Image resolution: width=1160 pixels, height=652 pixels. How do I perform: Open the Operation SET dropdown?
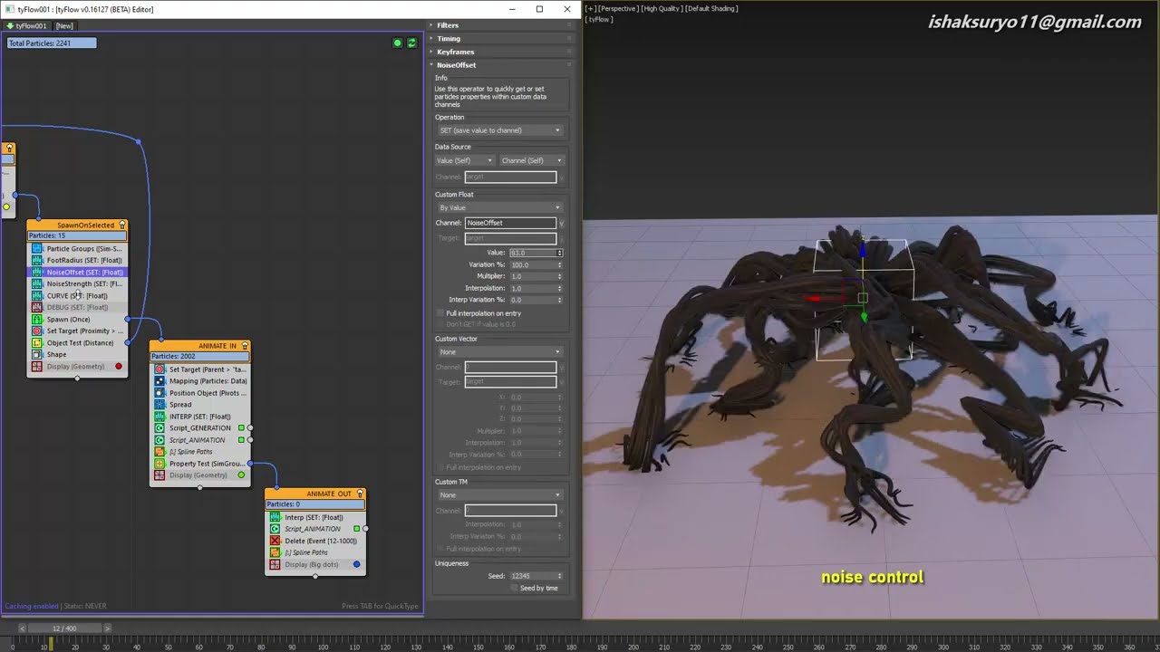pyautogui.click(x=500, y=130)
